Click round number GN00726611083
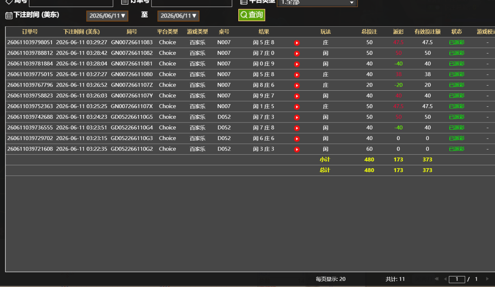Screen dimensions: 495x287 (132, 42)
